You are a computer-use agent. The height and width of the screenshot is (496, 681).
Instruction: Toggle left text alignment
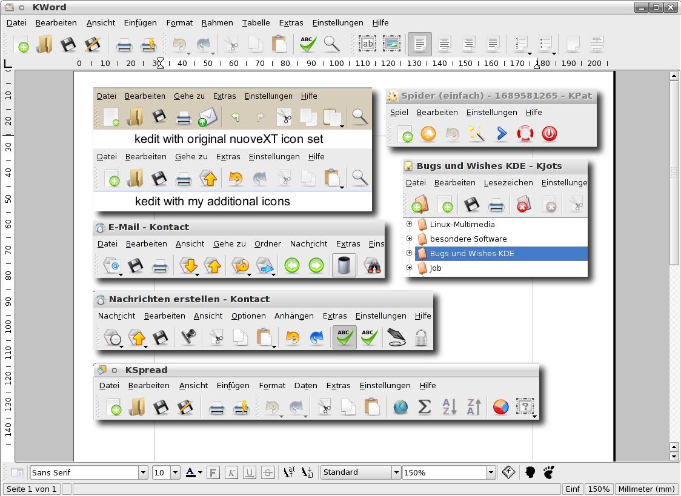coord(419,44)
